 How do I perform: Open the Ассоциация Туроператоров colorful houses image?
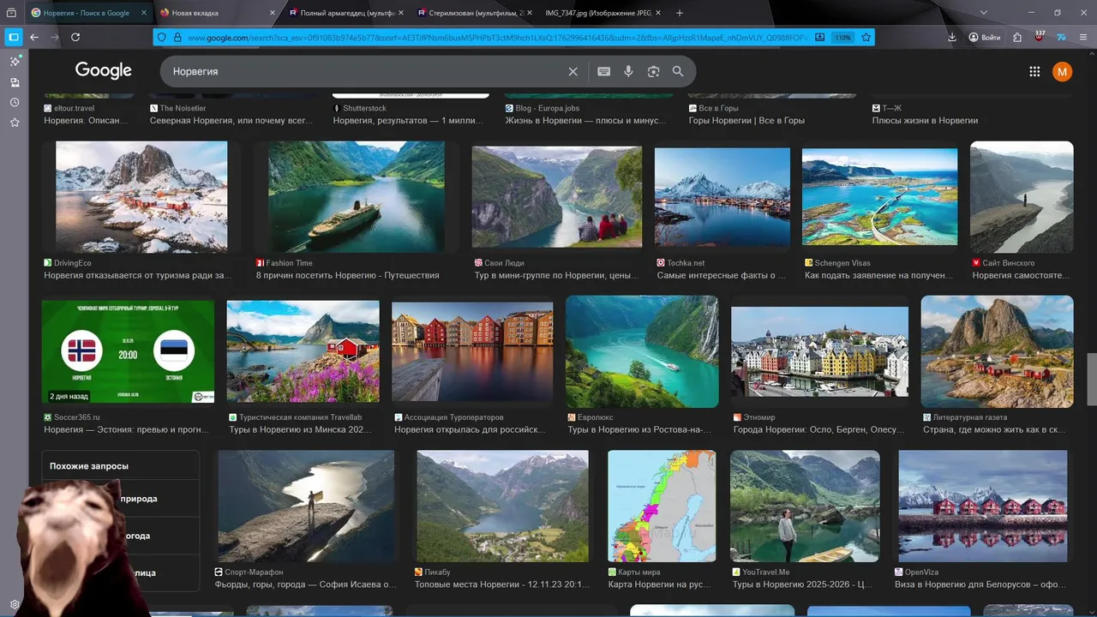coord(472,351)
